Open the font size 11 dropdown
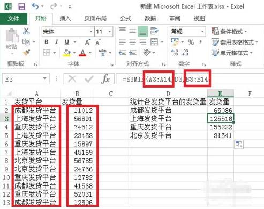The width and height of the screenshot is (264, 209). (x=110, y=32)
